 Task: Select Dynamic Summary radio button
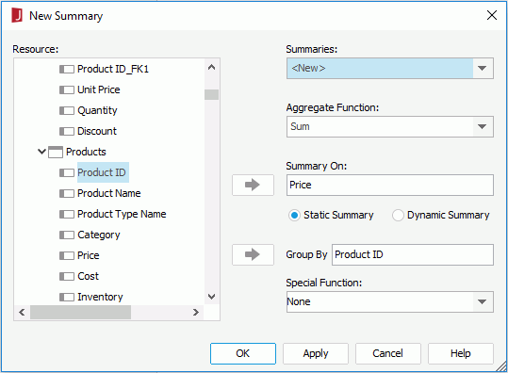(x=398, y=215)
